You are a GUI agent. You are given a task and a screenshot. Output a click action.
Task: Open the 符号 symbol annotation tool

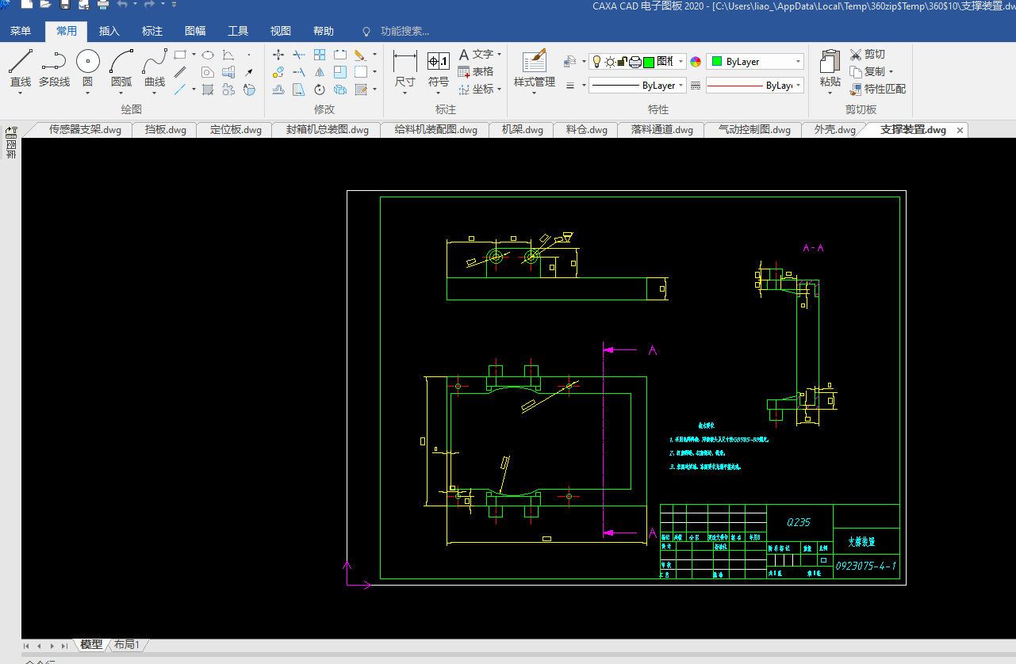pos(439,68)
